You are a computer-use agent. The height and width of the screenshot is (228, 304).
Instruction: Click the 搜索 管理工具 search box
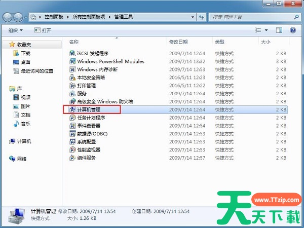pyautogui.click(x=251, y=17)
